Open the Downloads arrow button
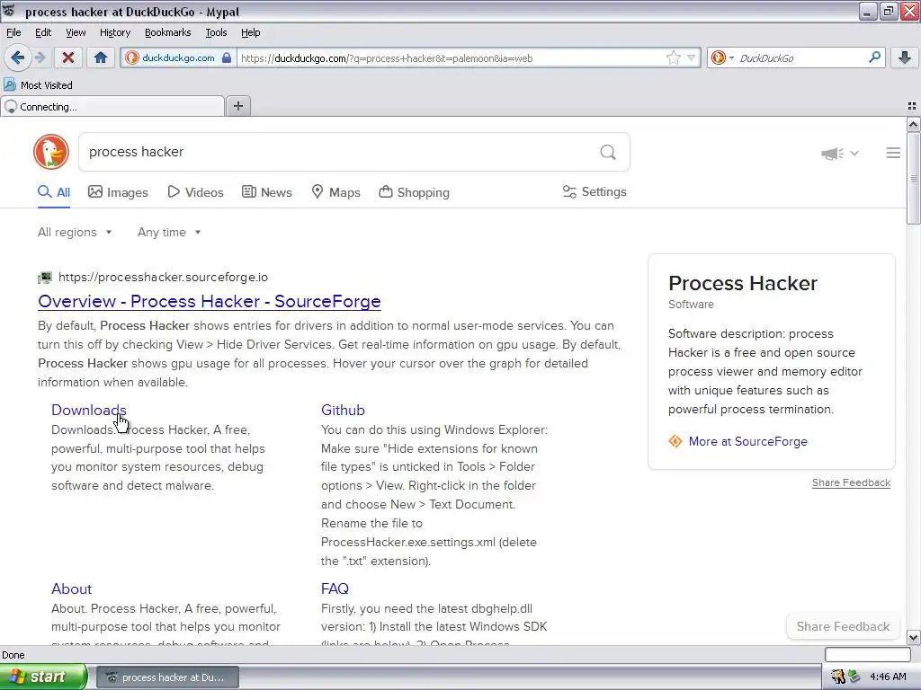This screenshot has width=921, height=690. (905, 57)
